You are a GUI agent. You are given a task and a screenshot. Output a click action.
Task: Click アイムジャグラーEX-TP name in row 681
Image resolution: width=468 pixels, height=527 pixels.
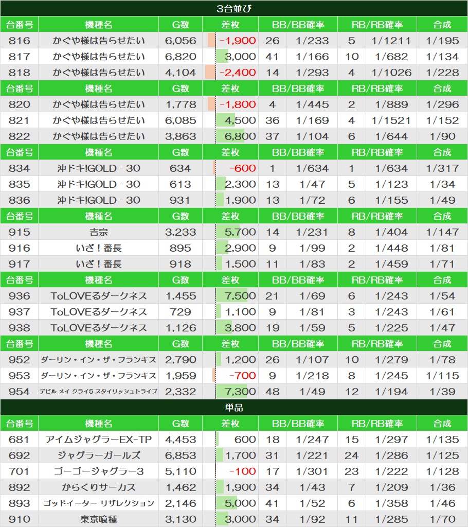coord(98,440)
